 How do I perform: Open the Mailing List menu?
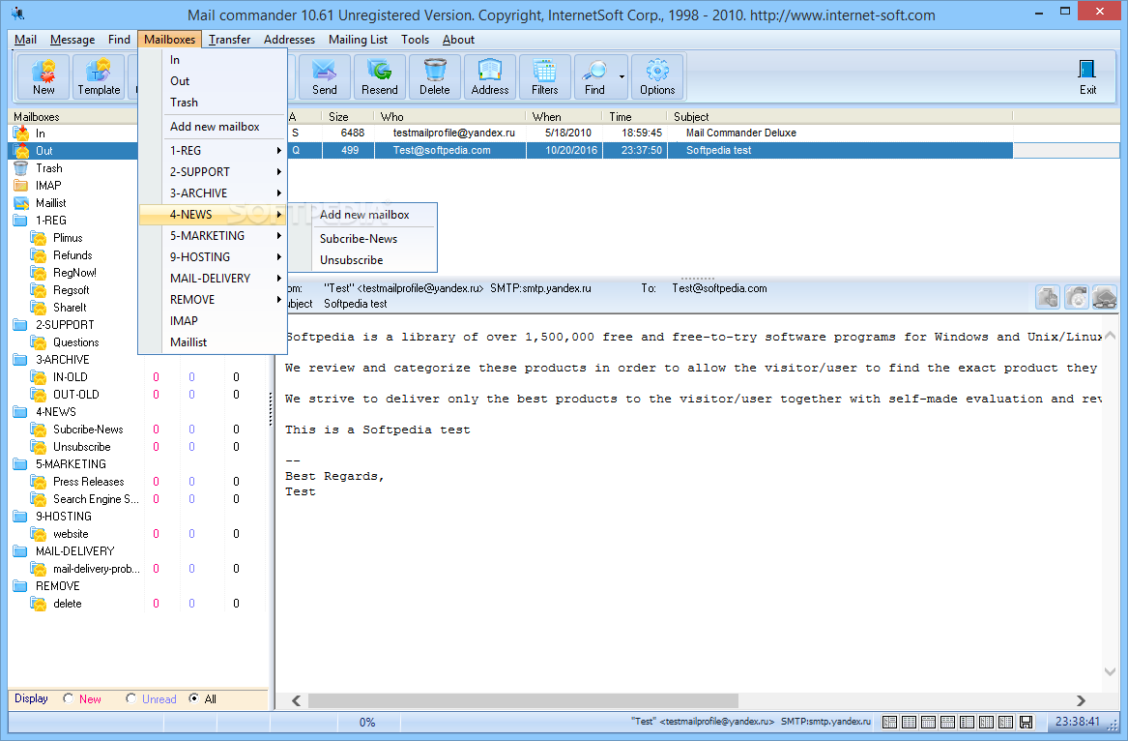click(358, 40)
